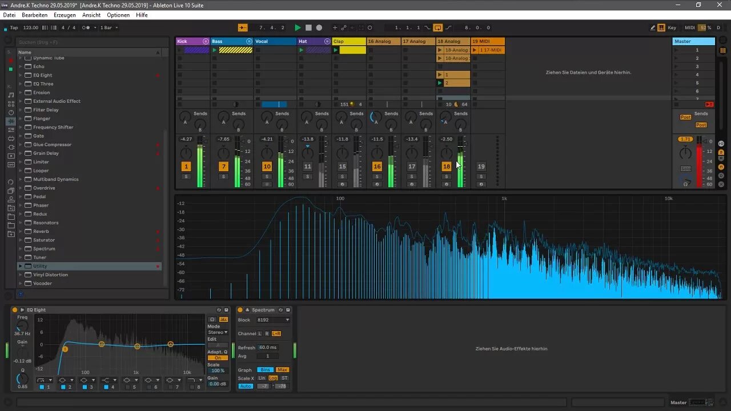731x411 pixels.
Task: Open the Optionen menu
Action: (118, 15)
